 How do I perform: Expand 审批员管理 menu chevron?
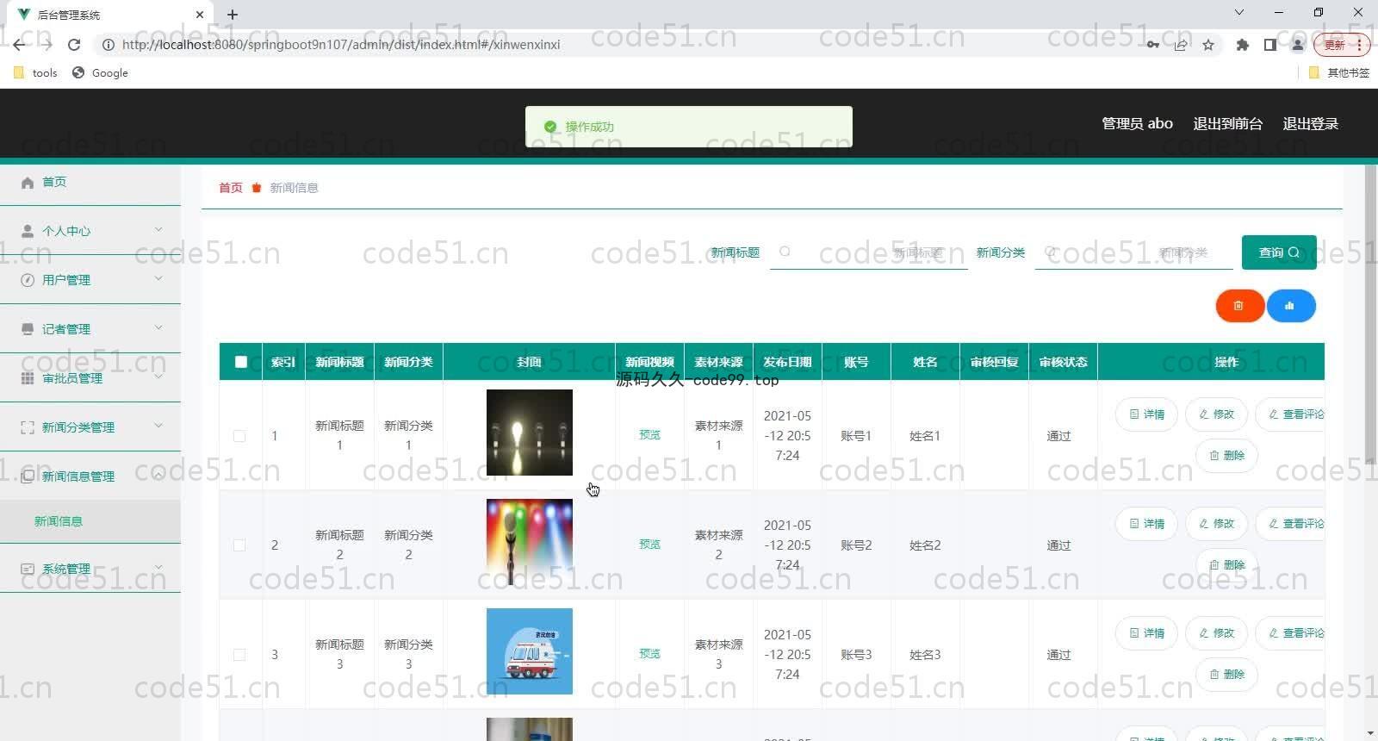[x=158, y=377]
